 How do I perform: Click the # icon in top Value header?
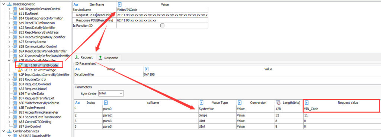click(120, 4)
